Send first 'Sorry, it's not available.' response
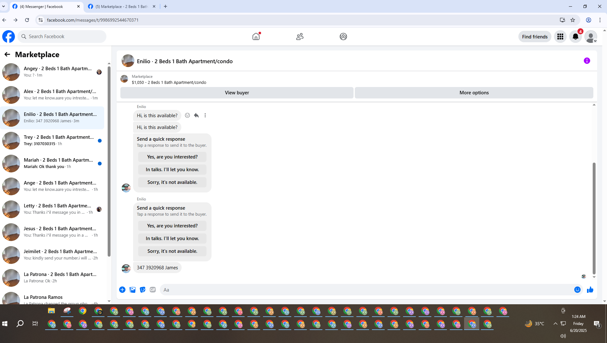This screenshot has height=343, width=607. [x=172, y=182]
